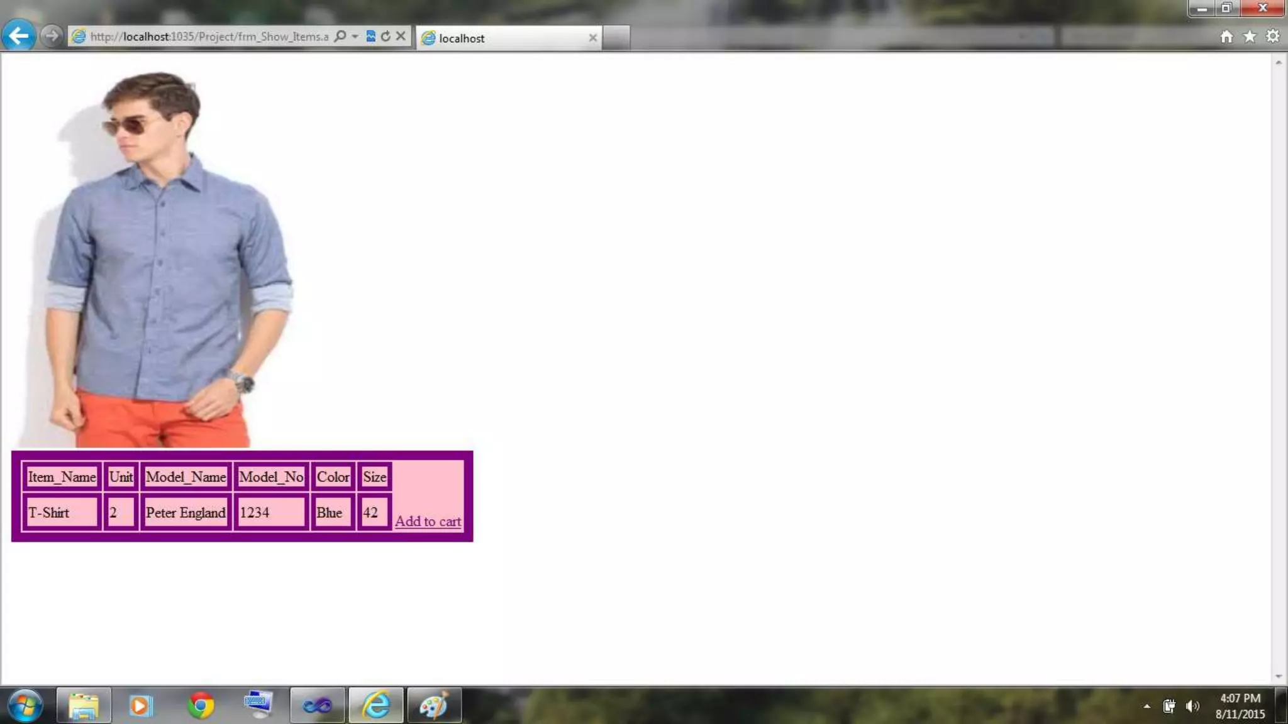The image size is (1288, 724).
Task: Stop page loading with X icon
Action: (401, 36)
